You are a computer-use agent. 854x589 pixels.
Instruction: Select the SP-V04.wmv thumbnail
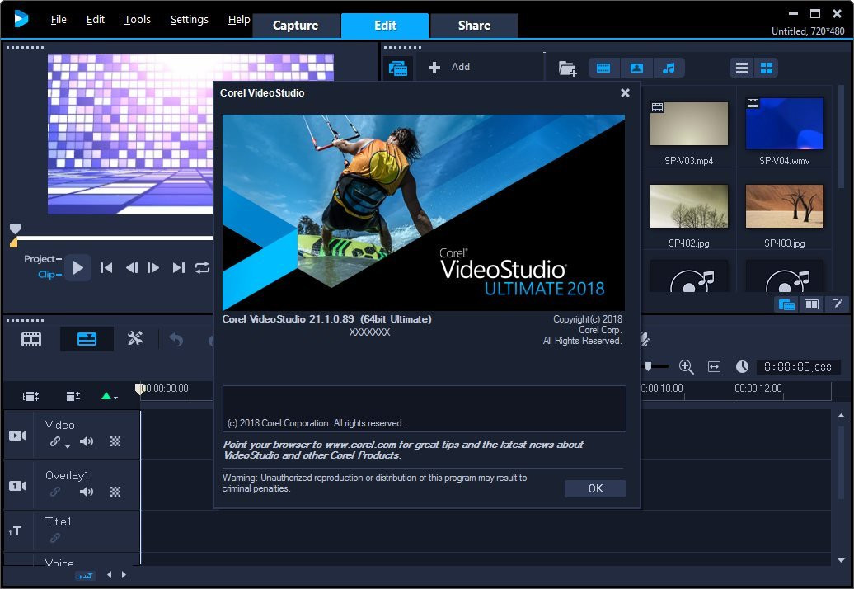click(x=784, y=124)
